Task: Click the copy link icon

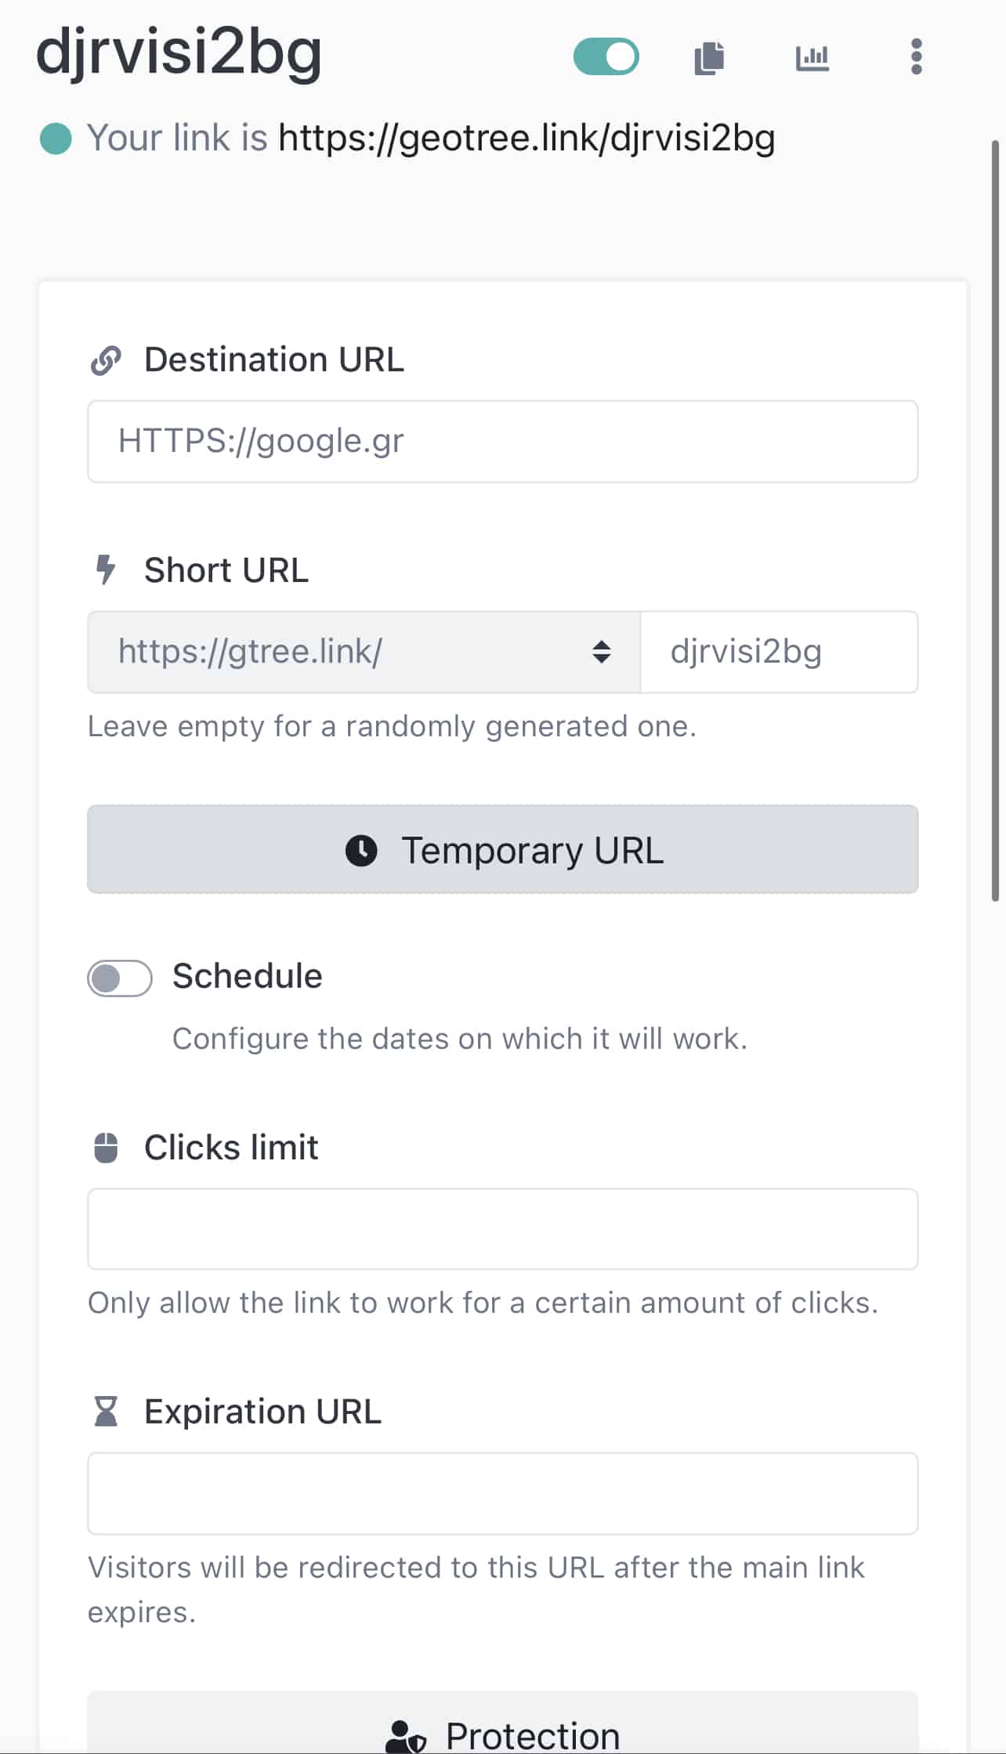Action: point(709,58)
